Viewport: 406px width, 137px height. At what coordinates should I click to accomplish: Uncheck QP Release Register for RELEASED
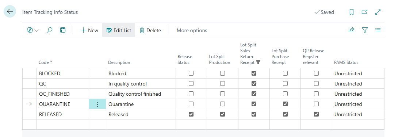pyautogui.click(x=317, y=114)
